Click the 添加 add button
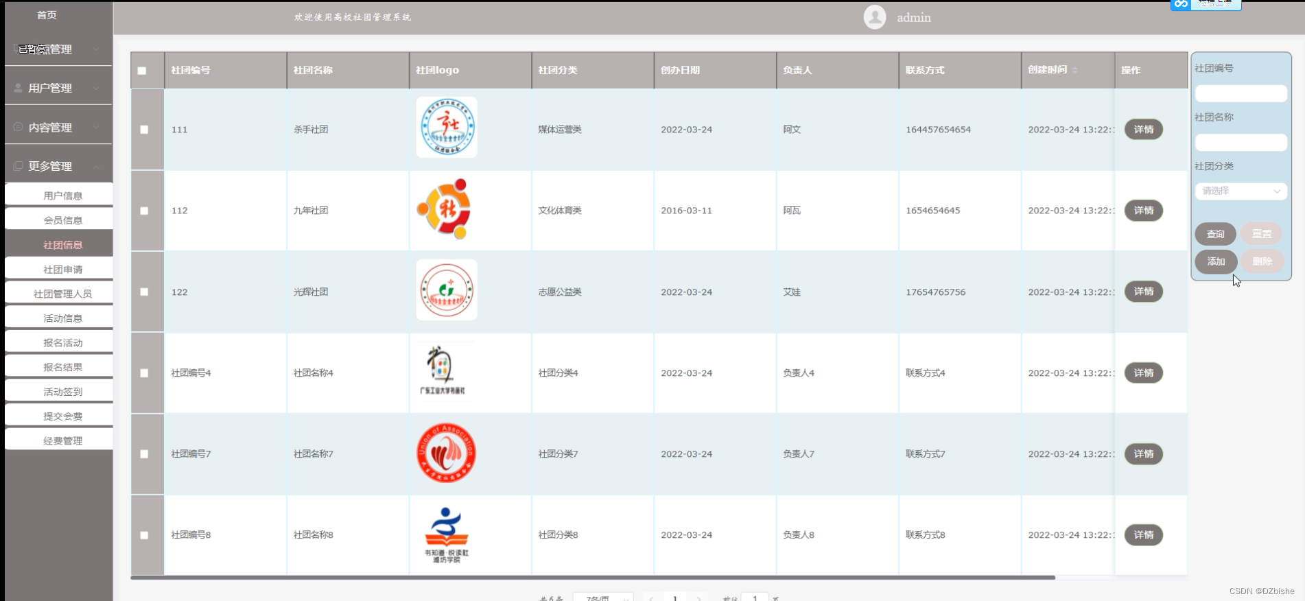The height and width of the screenshot is (601, 1305). coord(1216,261)
